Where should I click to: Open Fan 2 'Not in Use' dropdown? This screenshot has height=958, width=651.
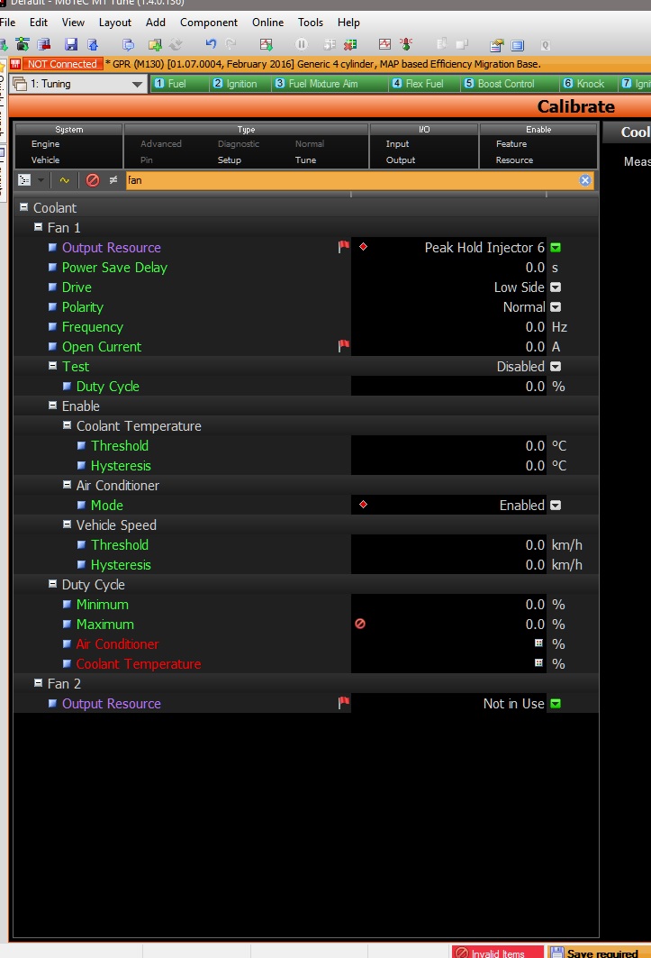point(556,704)
